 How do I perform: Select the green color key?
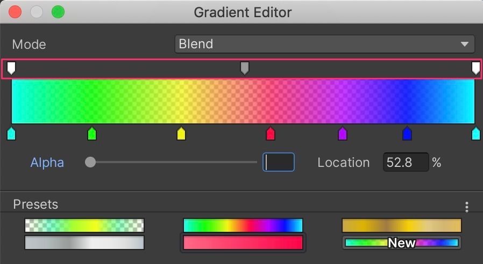click(92, 134)
